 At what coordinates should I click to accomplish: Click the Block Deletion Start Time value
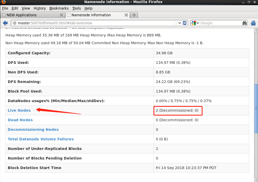coord(186,168)
